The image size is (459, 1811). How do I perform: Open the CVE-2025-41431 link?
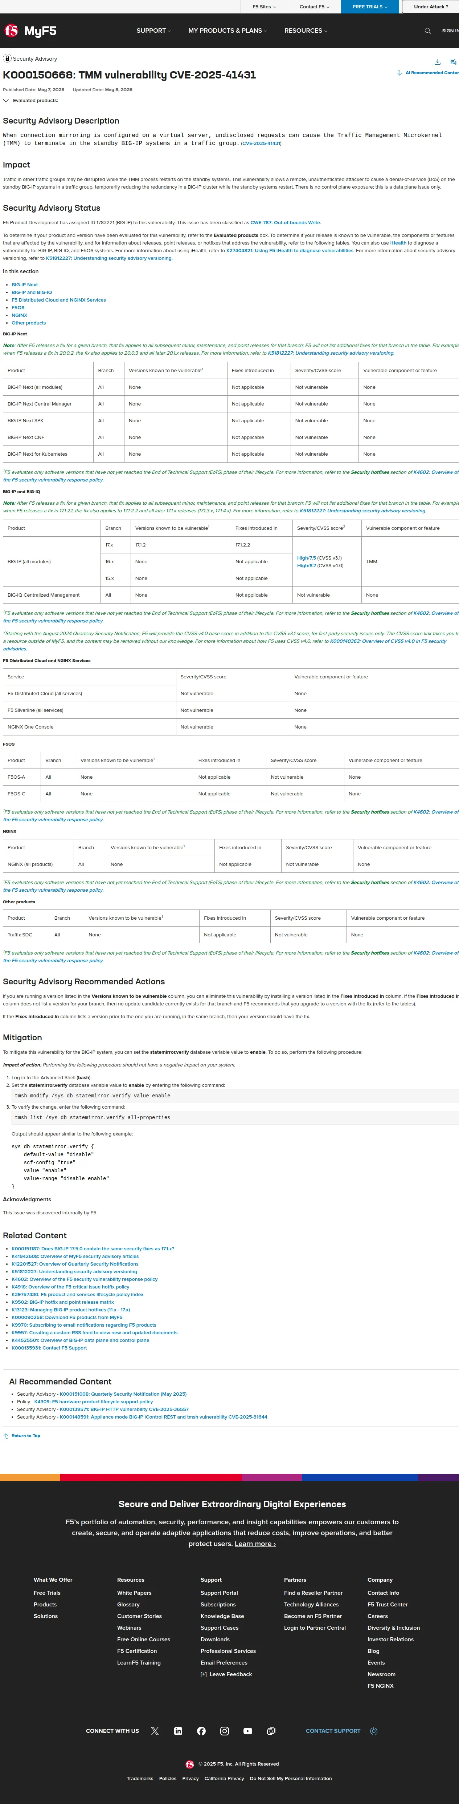tap(261, 144)
